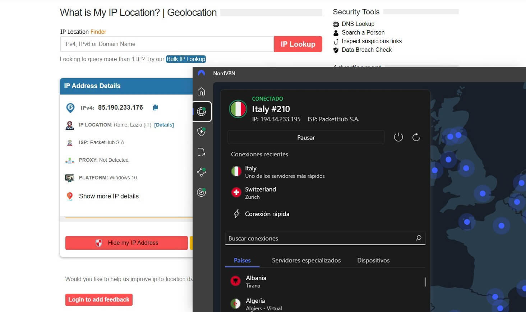The height and width of the screenshot is (312, 526).
Task: Open the Inspect suspicious links link
Action: (372, 41)
